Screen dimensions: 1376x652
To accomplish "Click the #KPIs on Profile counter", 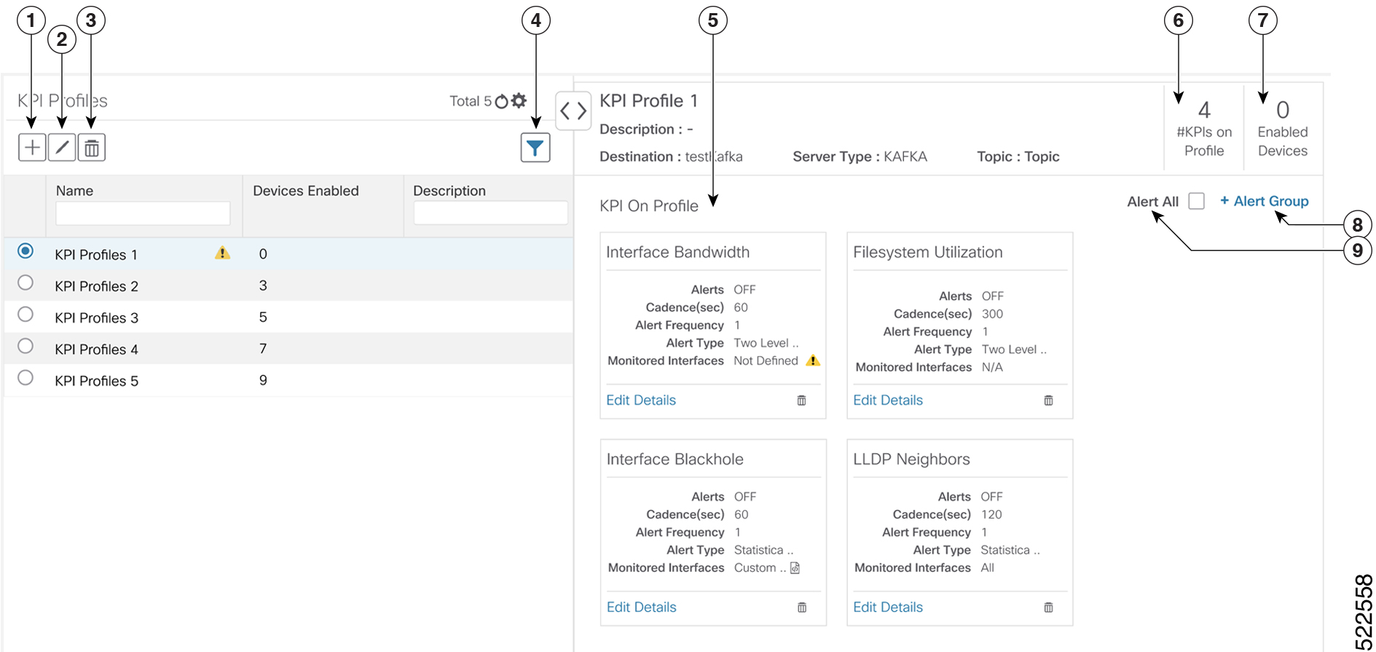I will pos(1204,130).
